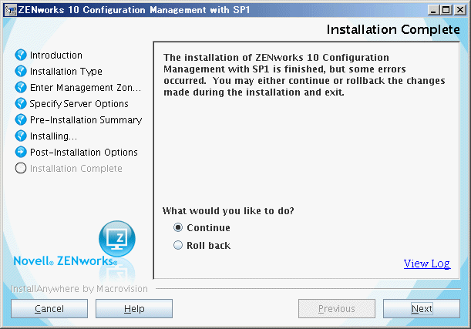Click the Next button
Screen dimensions: 471x329
(422, 309)
